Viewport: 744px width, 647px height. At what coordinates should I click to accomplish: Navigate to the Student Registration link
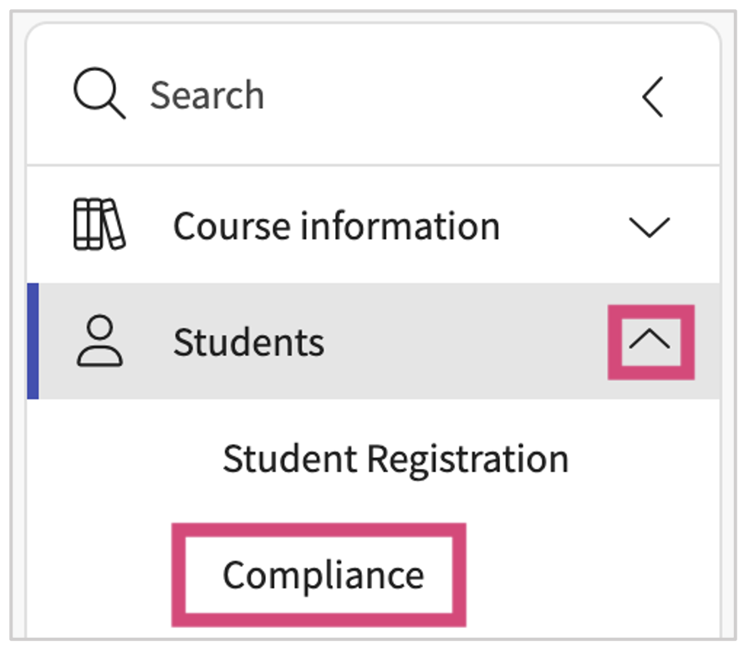pos(395,459)
